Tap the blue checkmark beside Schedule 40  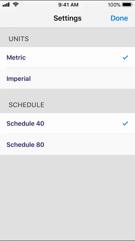[125, 123]
